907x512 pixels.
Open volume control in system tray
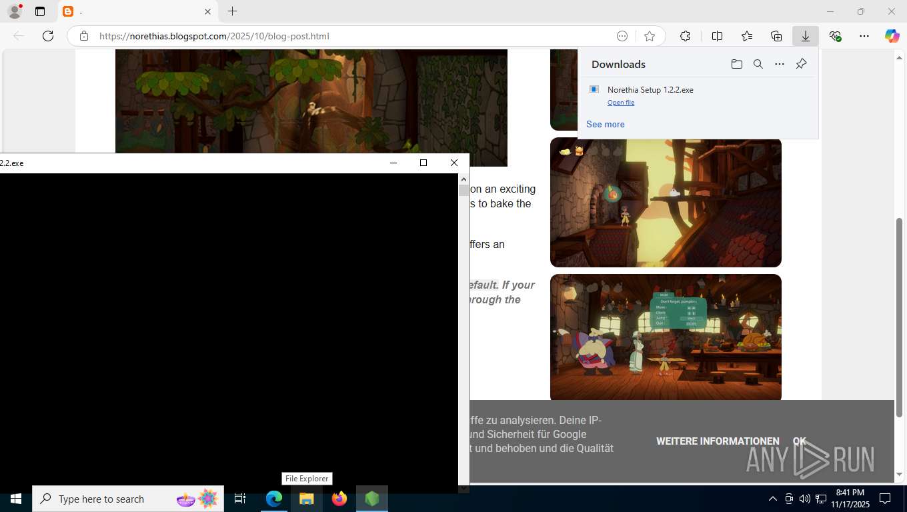(x=804, y=499)
